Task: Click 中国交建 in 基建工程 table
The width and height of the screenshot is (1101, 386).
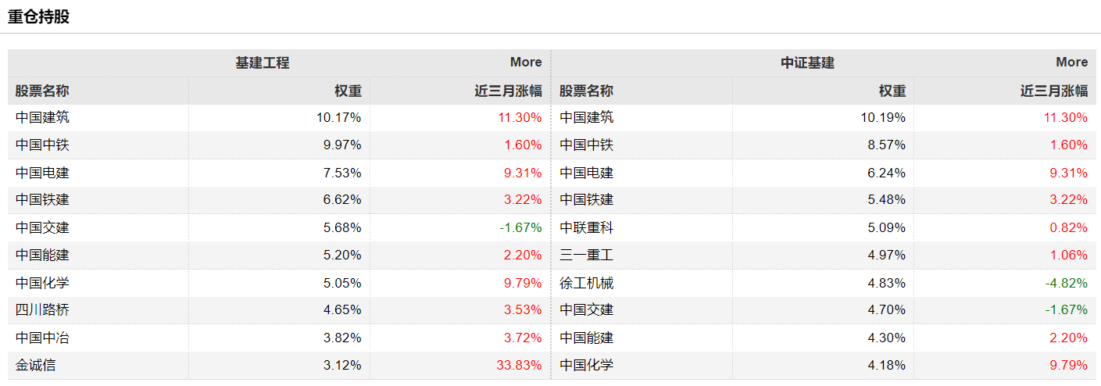Action: pyautogui.click(x=42, y=227)
